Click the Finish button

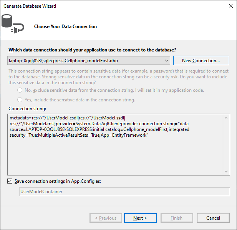[x=177, y=218]
